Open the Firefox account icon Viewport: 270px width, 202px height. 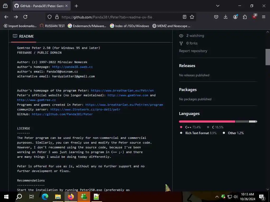(x=235, y=17)
